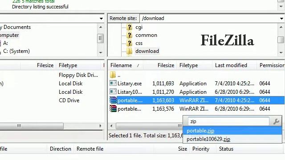Choose portable100629.zip in Listary results
This screenshot has width=285, height=160.
coord(232,139)
